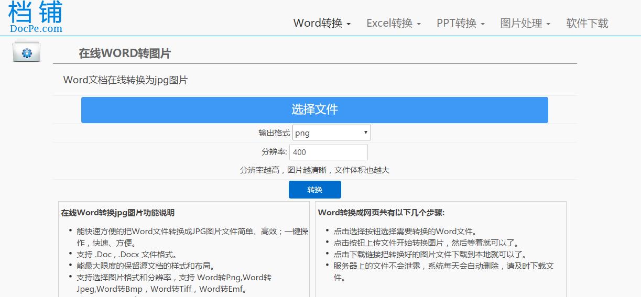Click the 分辨率: label
641x297 pixels.
pyautogui.click(x=274, y=152)
